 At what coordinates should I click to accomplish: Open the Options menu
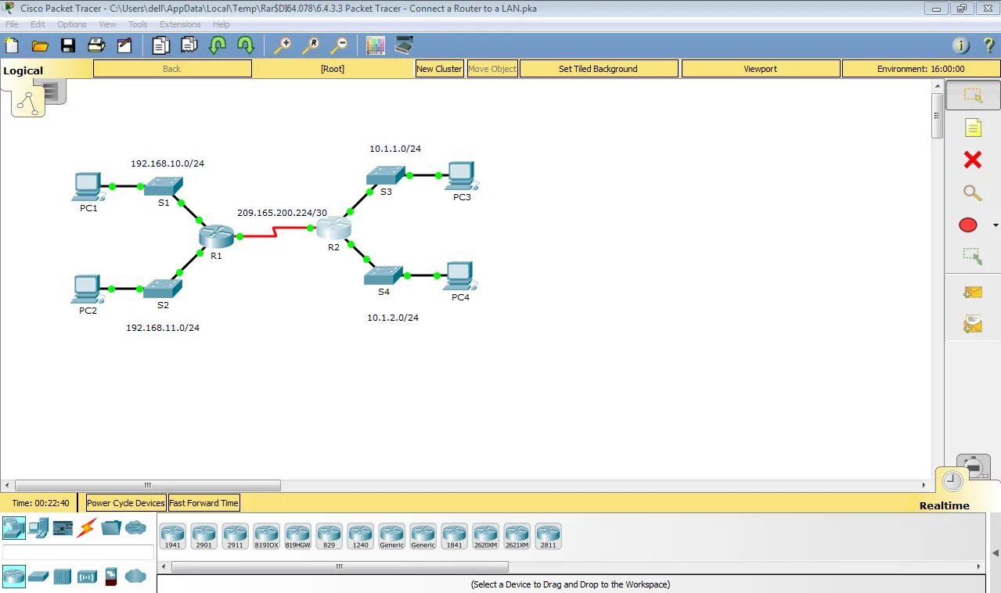[72, 24]
